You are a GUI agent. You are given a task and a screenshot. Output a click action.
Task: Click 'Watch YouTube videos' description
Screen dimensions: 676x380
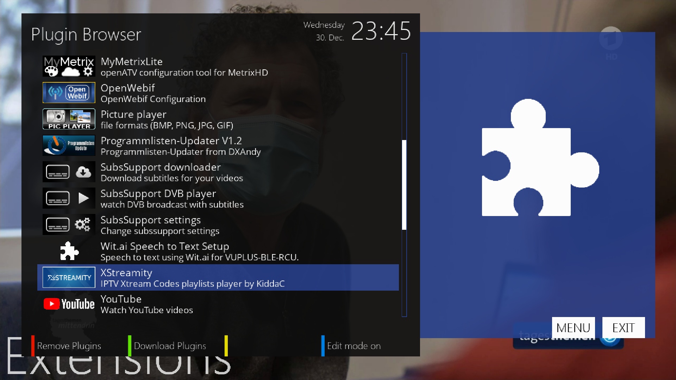click(x=147, y=310)
